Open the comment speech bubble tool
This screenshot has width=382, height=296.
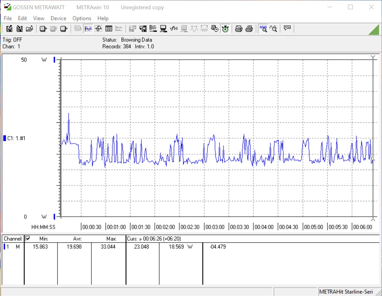[287, 29]
